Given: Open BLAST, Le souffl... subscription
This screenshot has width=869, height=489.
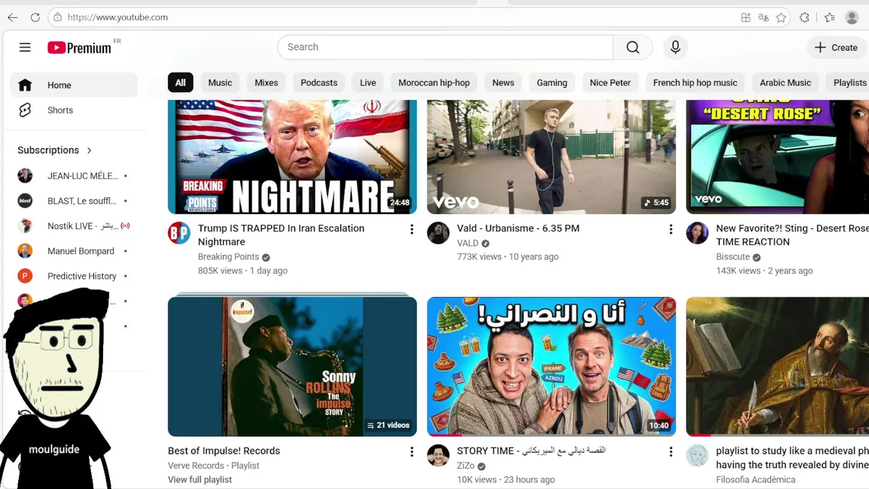Looking at the screenshot, I should (x=74, y=201).
